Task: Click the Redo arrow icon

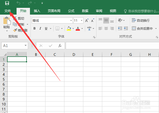Action: pyautogui.click(x=30, y=3)
